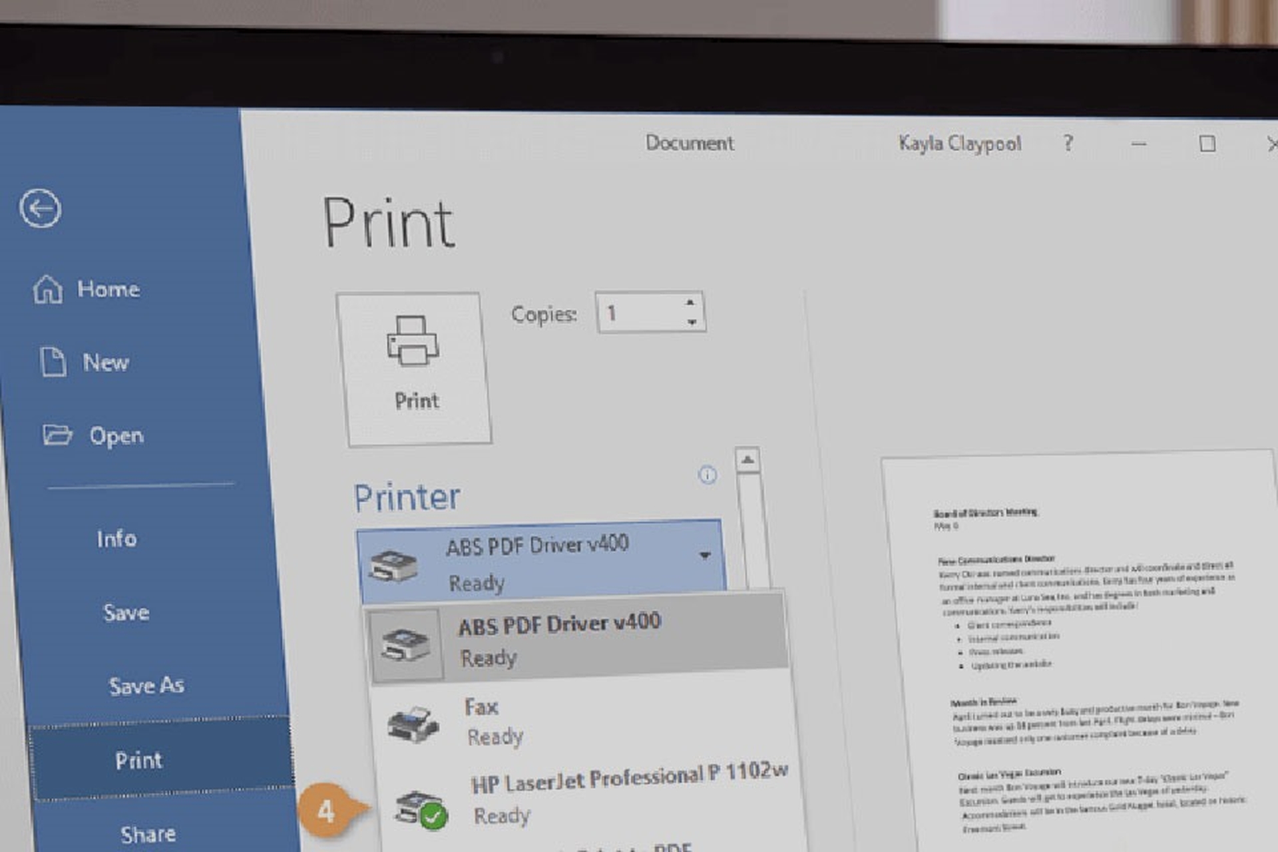Click the question mark help icon
This screenshot has width=1278, height=852.
click(x=1068, y=143)
